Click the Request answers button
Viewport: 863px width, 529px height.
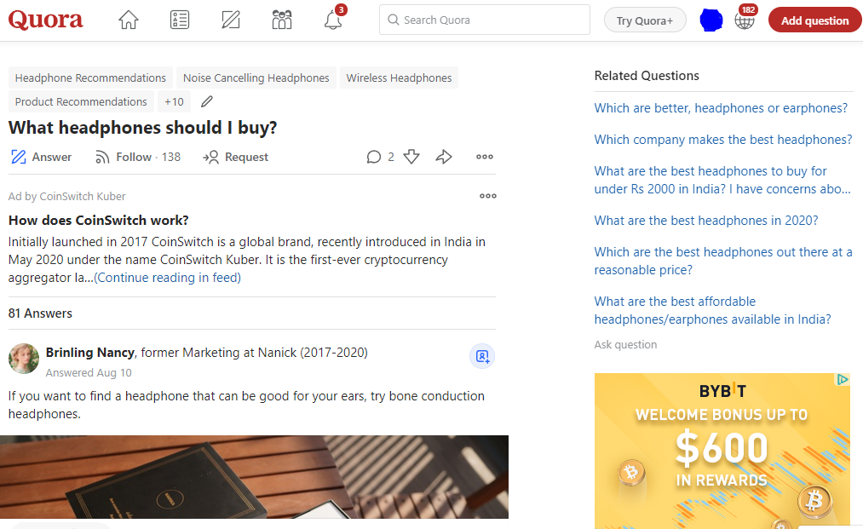click(x=235, y=157)
